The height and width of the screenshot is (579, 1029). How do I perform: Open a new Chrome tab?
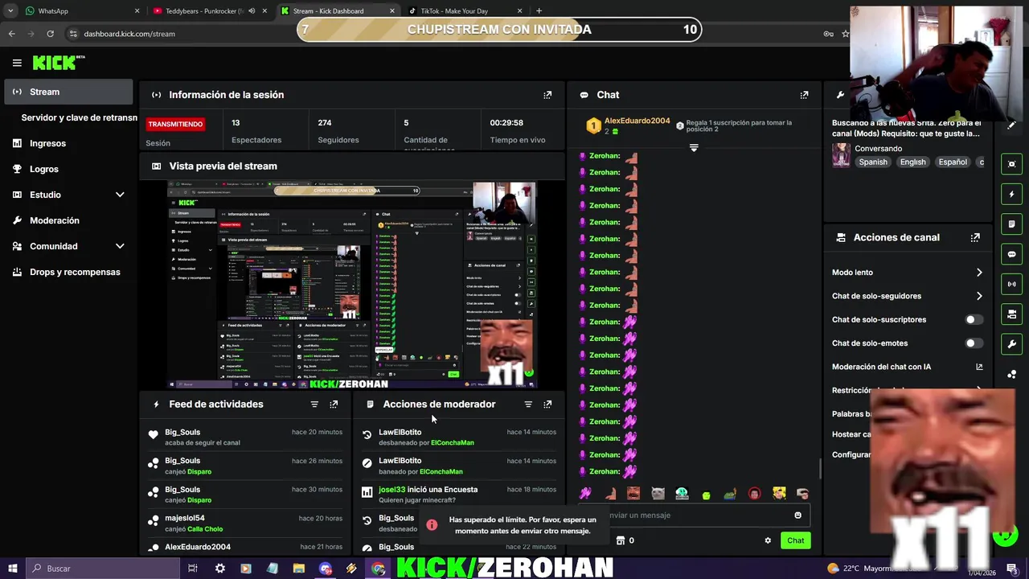coord(539,11)
